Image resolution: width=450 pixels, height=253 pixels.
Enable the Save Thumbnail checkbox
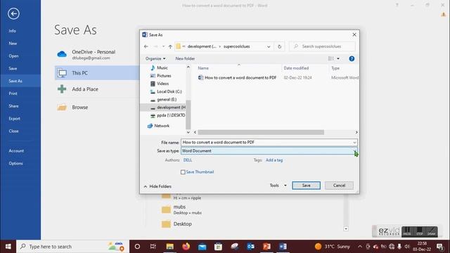pyautogui.click(x=183, y=172)
